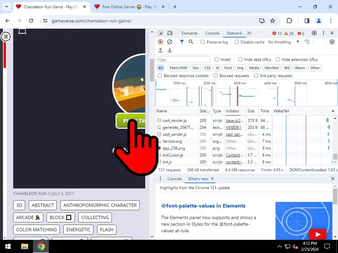This screenshot has height=253, width=338.
Task: Sort by Waterfall column arrow
Action: [333, 111]
